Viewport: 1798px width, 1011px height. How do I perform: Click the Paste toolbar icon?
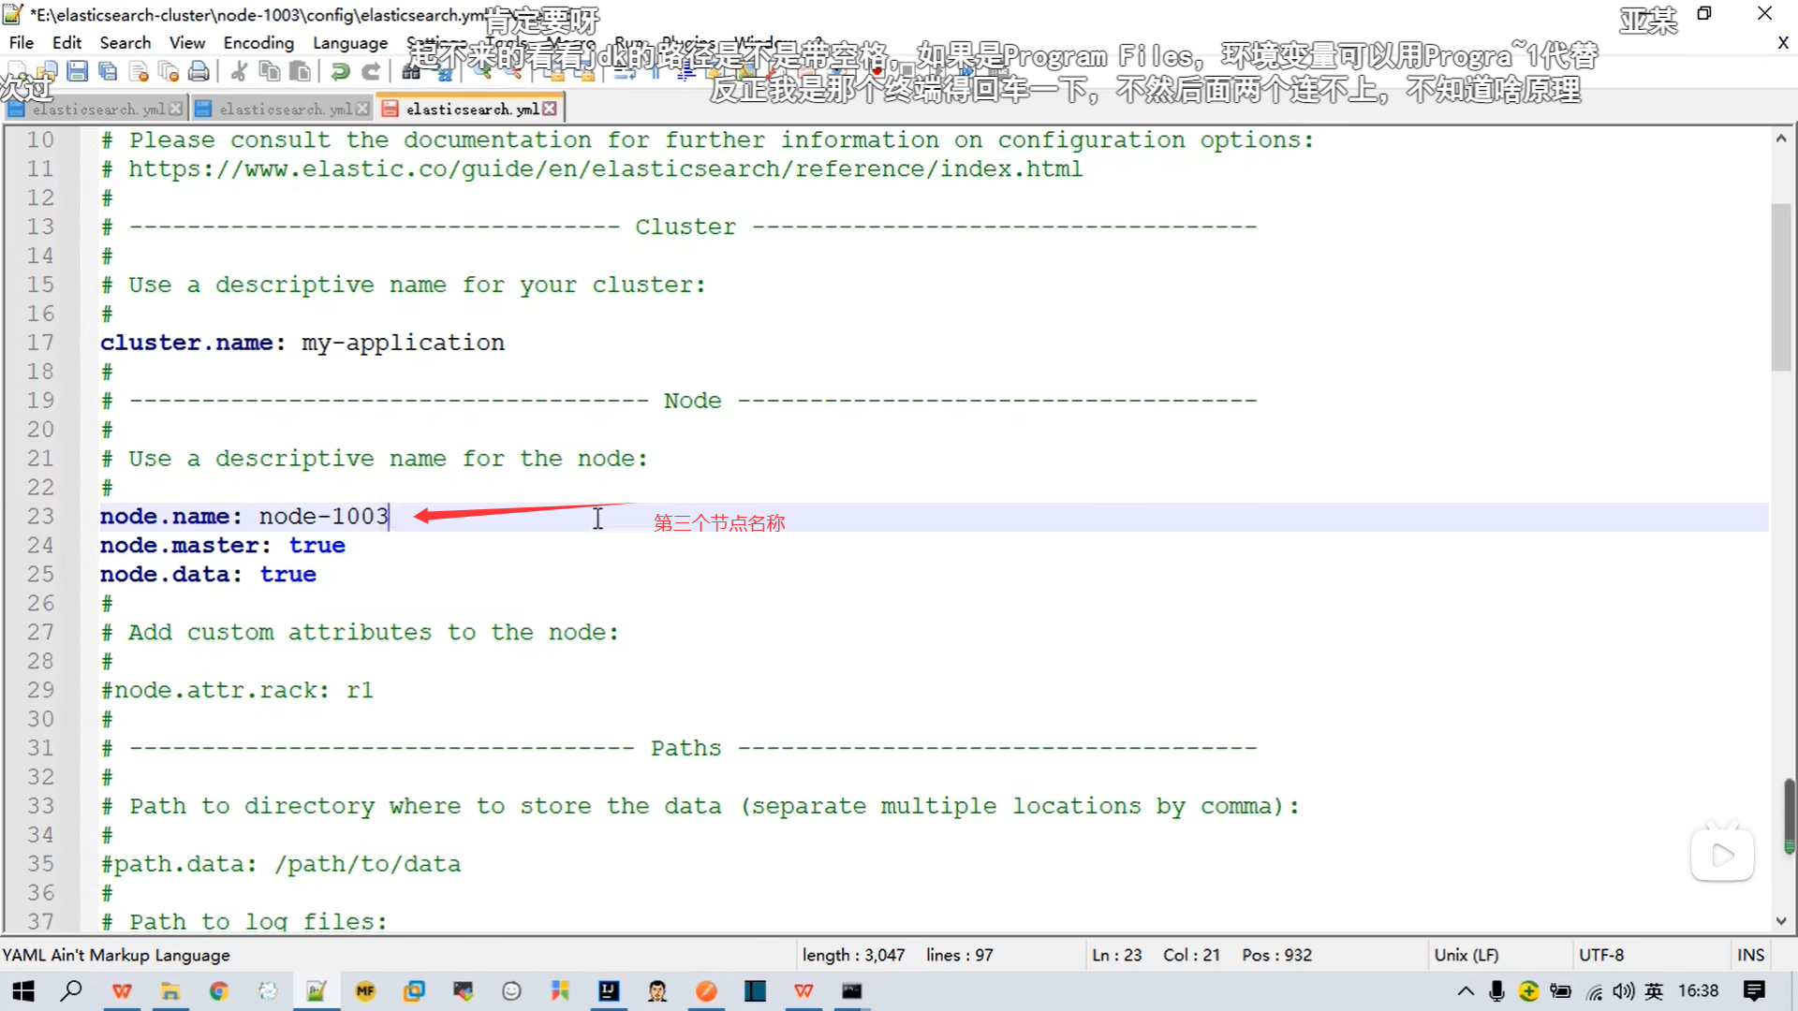(300, 71)
